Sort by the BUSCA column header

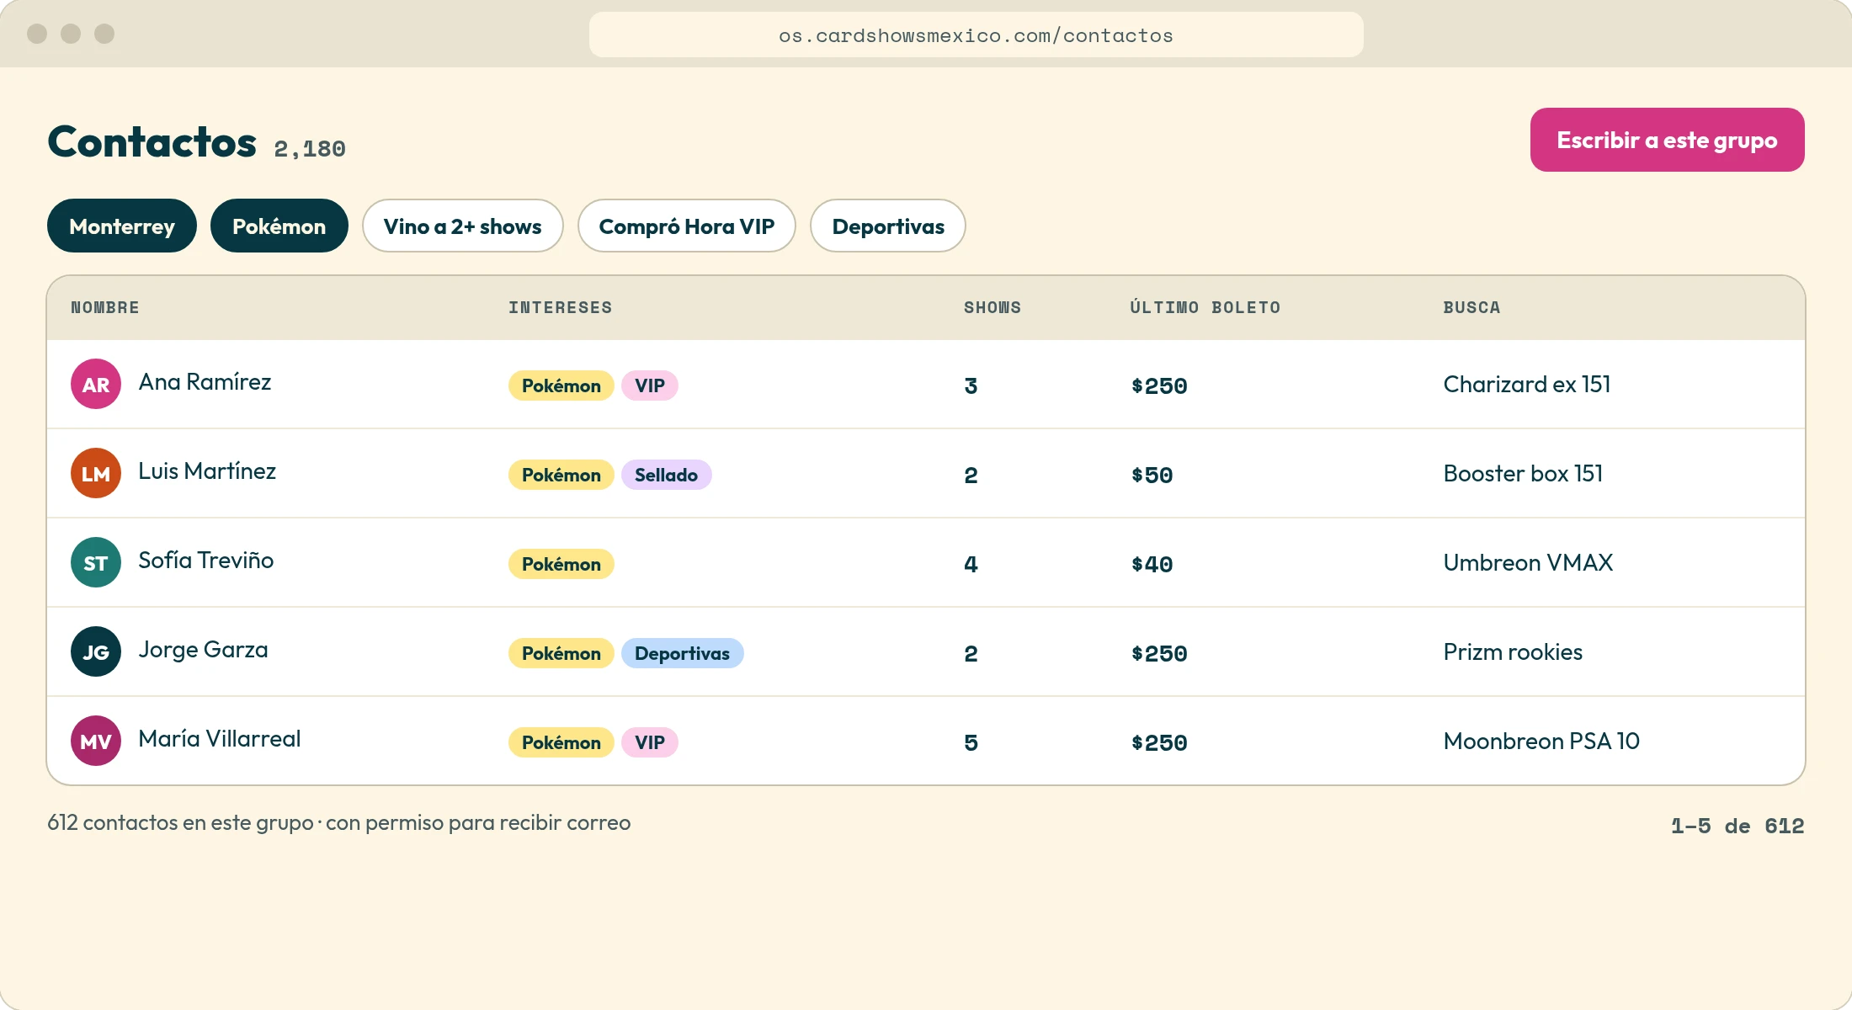[1472, 307]
